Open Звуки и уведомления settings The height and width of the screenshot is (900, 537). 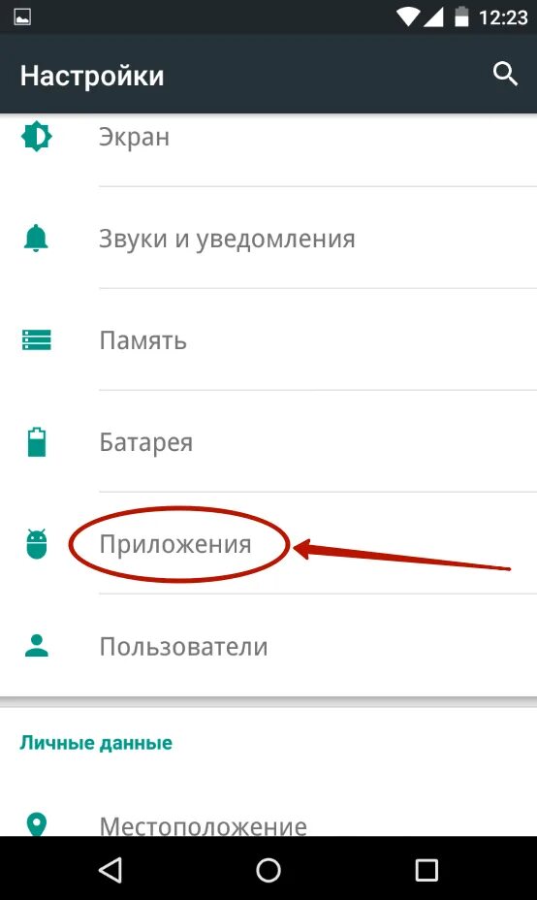point(268,238)
